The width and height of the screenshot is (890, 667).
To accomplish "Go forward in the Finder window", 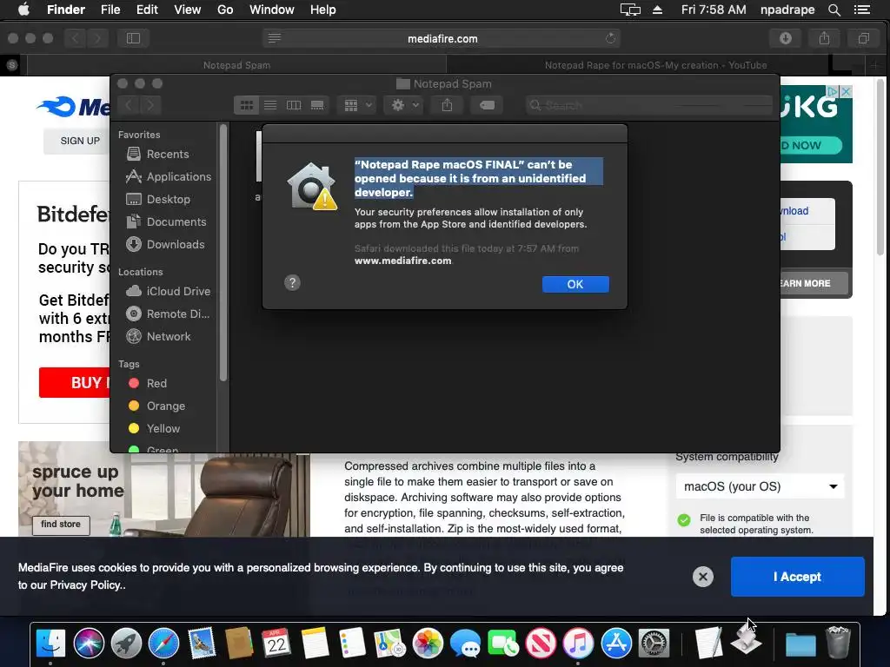I will click(x=150, y=105).
